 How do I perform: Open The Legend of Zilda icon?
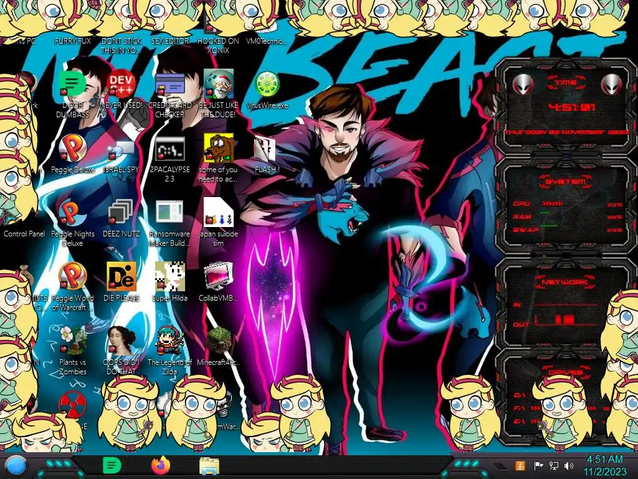169,340
